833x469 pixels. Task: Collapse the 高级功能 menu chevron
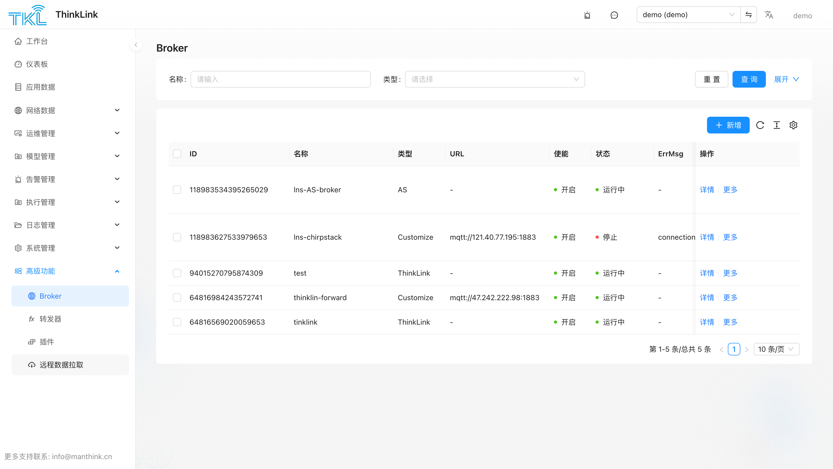pos(117,271)
